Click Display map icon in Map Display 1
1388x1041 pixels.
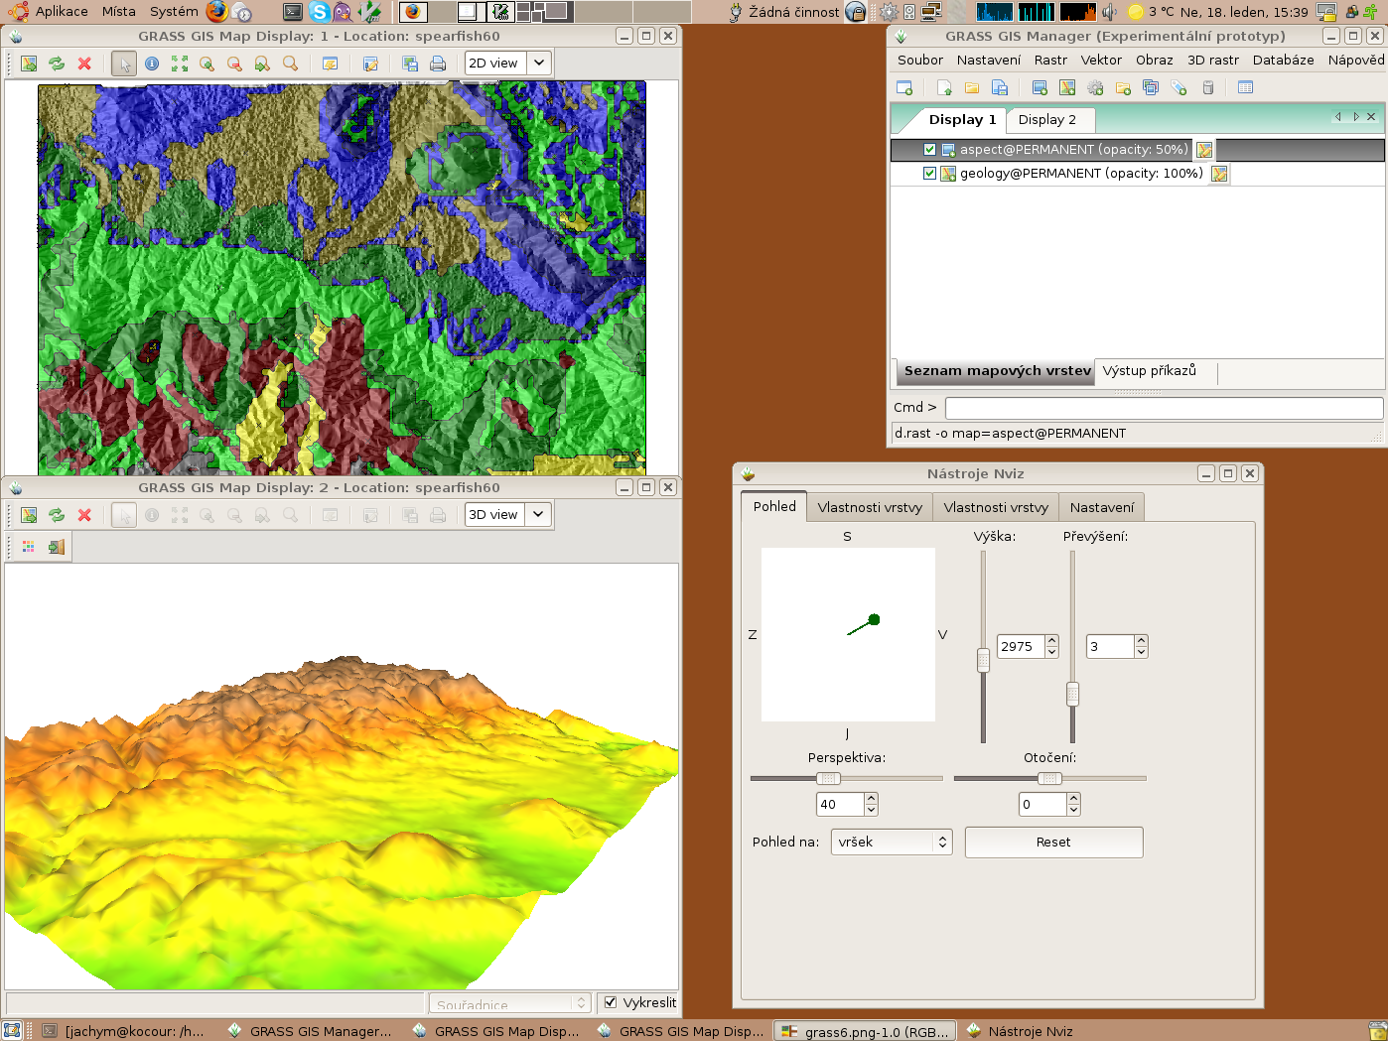point(29,64)
